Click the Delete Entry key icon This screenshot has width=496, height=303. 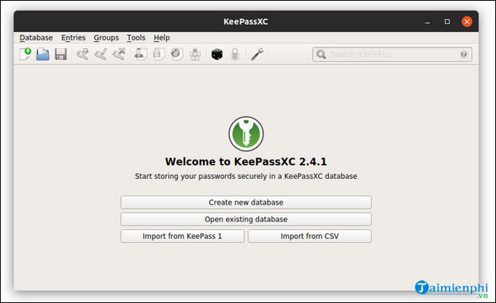[x=119, y=54]
